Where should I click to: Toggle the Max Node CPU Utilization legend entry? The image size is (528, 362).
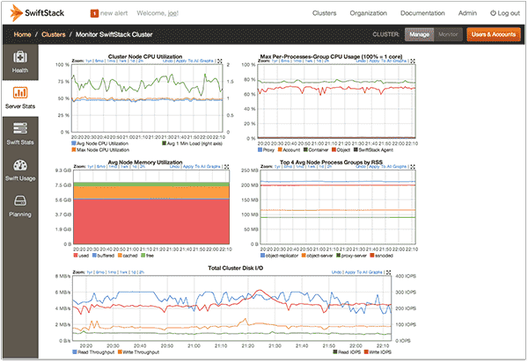click(100, 150)
